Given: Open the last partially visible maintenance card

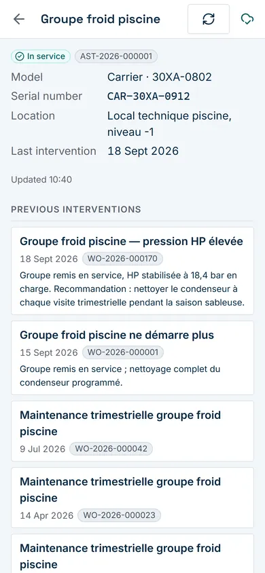Looking at the screenshot, I should point(132,553).
